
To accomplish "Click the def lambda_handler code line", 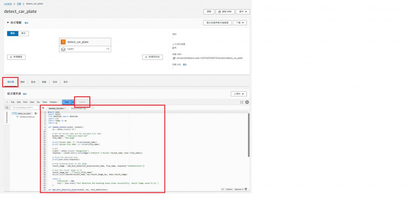I will [x=66, y=127].
